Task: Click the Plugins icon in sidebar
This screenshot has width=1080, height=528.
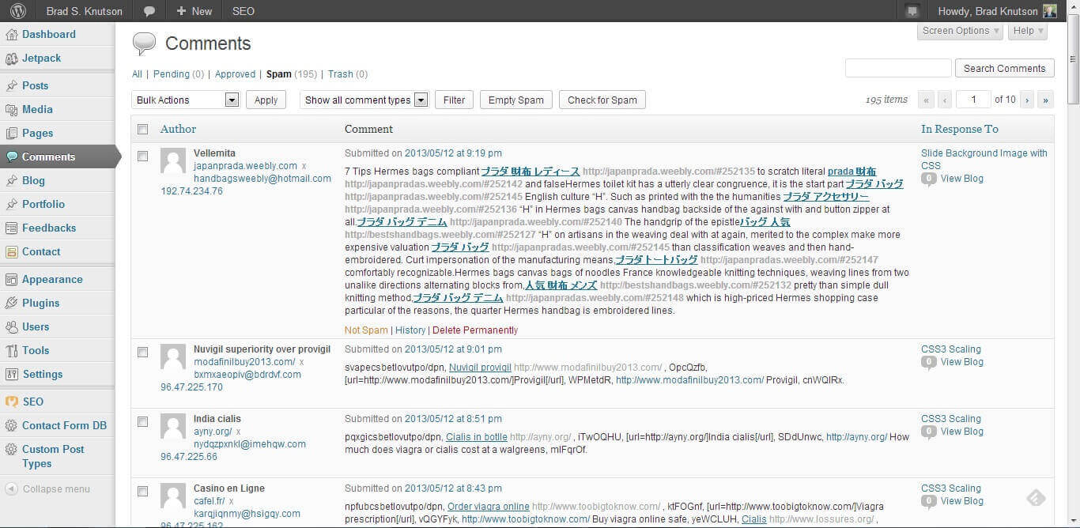Action: click(11, 303)
